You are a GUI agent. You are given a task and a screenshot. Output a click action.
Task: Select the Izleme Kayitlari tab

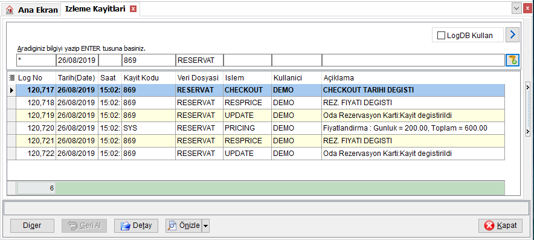coord(95,9)
